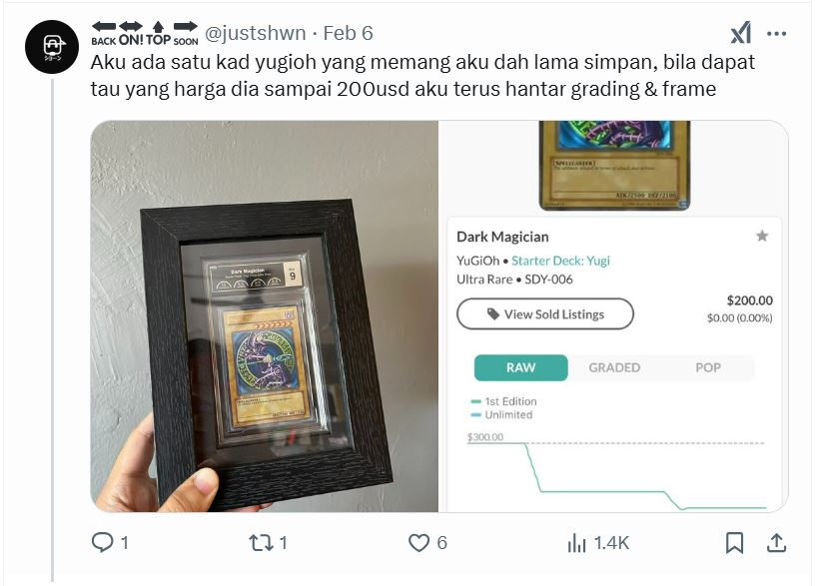Screen dimensions: 815x586
Task: Click View Sold Listings button
Action: pos(545,313)
